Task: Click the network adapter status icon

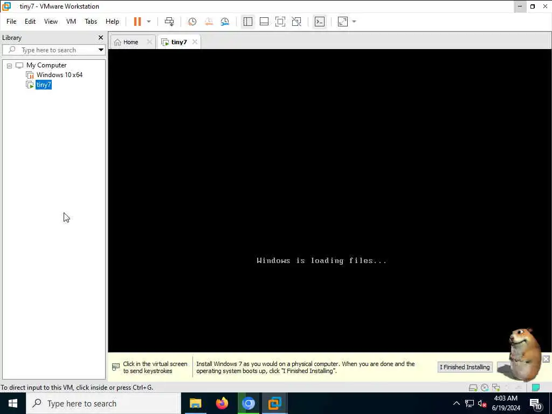Action: (496, 388)
